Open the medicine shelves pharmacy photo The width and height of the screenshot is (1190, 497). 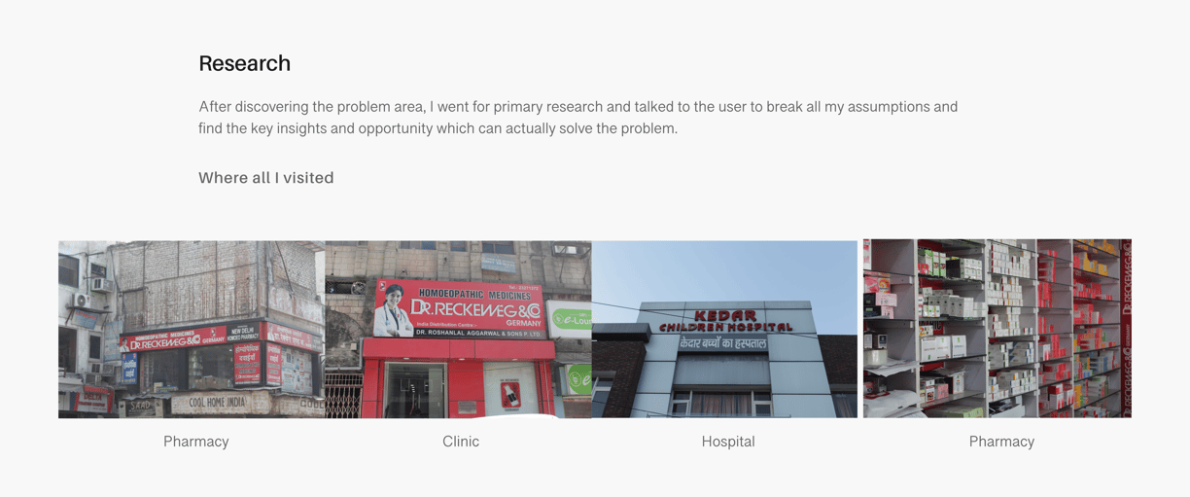[997, 329]
